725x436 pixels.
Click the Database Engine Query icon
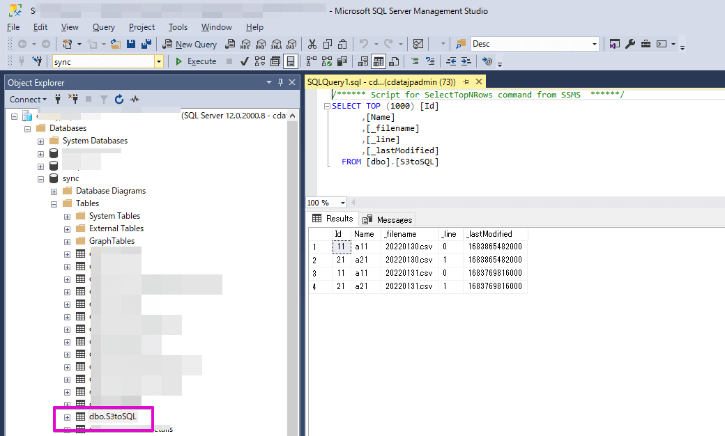point(230,45)
